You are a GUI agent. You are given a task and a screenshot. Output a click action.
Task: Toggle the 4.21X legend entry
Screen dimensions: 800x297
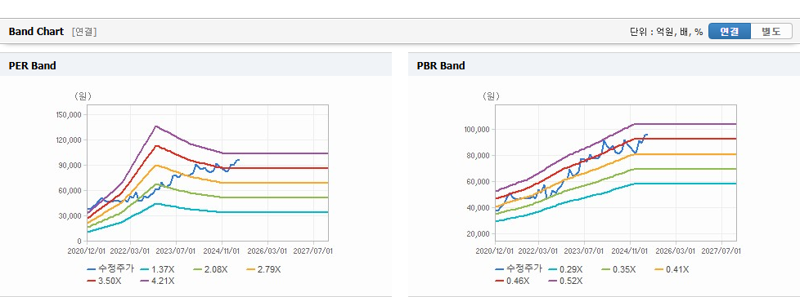(x=158, y=281)
